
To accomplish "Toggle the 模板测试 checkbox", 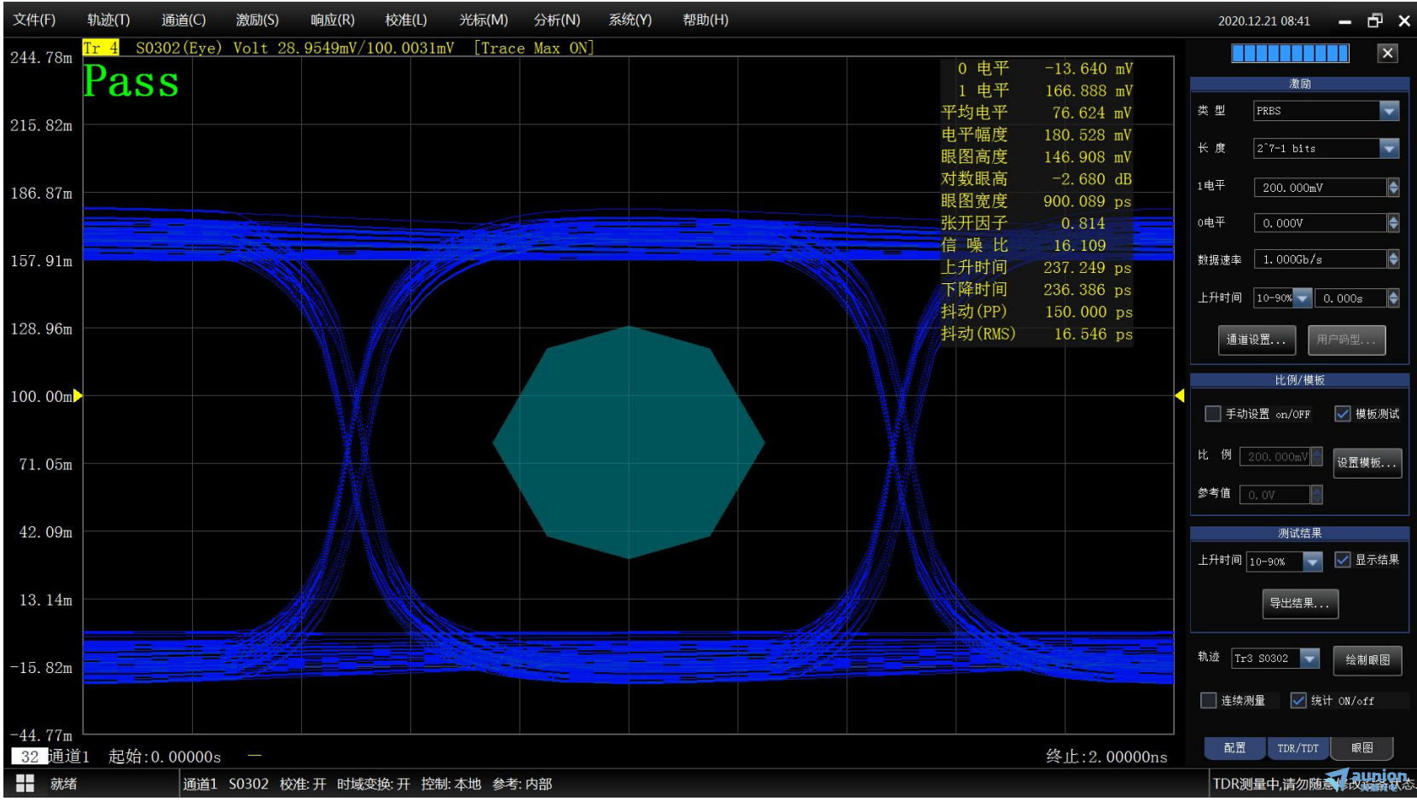I will (x=1343, y=414).
